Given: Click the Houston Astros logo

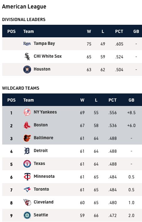Looking at the screenshot, I should pos(27,69).
